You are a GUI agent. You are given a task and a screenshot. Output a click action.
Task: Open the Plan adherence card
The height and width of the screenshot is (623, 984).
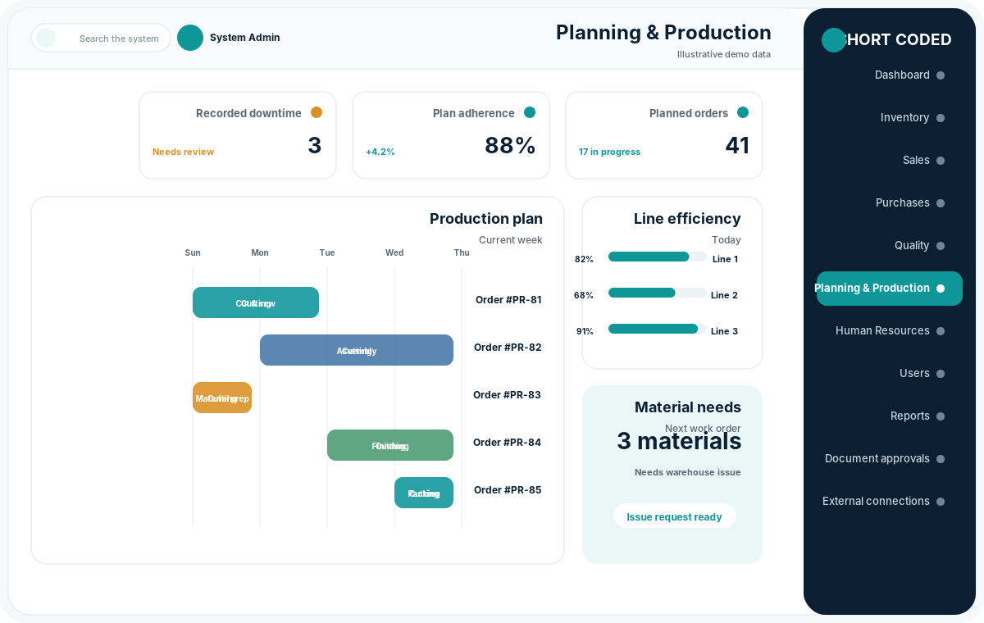(x=451, y=135)
